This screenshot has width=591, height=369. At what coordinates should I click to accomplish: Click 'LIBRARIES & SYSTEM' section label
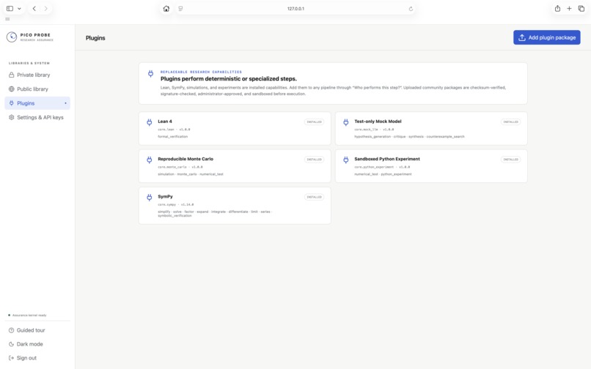point(29,63)
